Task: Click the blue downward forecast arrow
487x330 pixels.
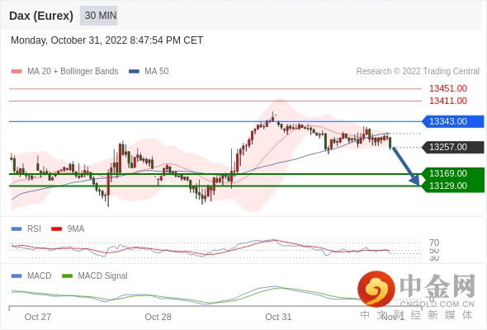Action: (x=406, y=167)
